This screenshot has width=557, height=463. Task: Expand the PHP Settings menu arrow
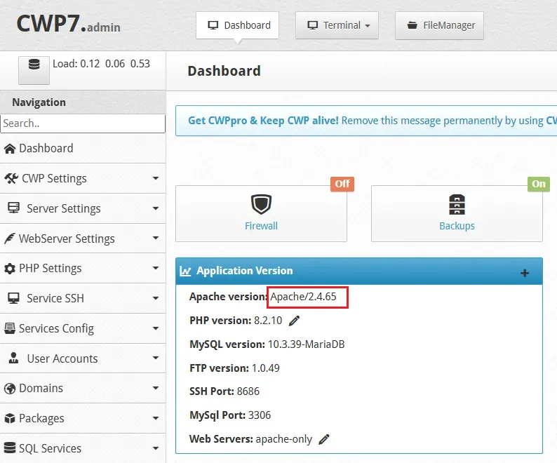coord(156,268)
